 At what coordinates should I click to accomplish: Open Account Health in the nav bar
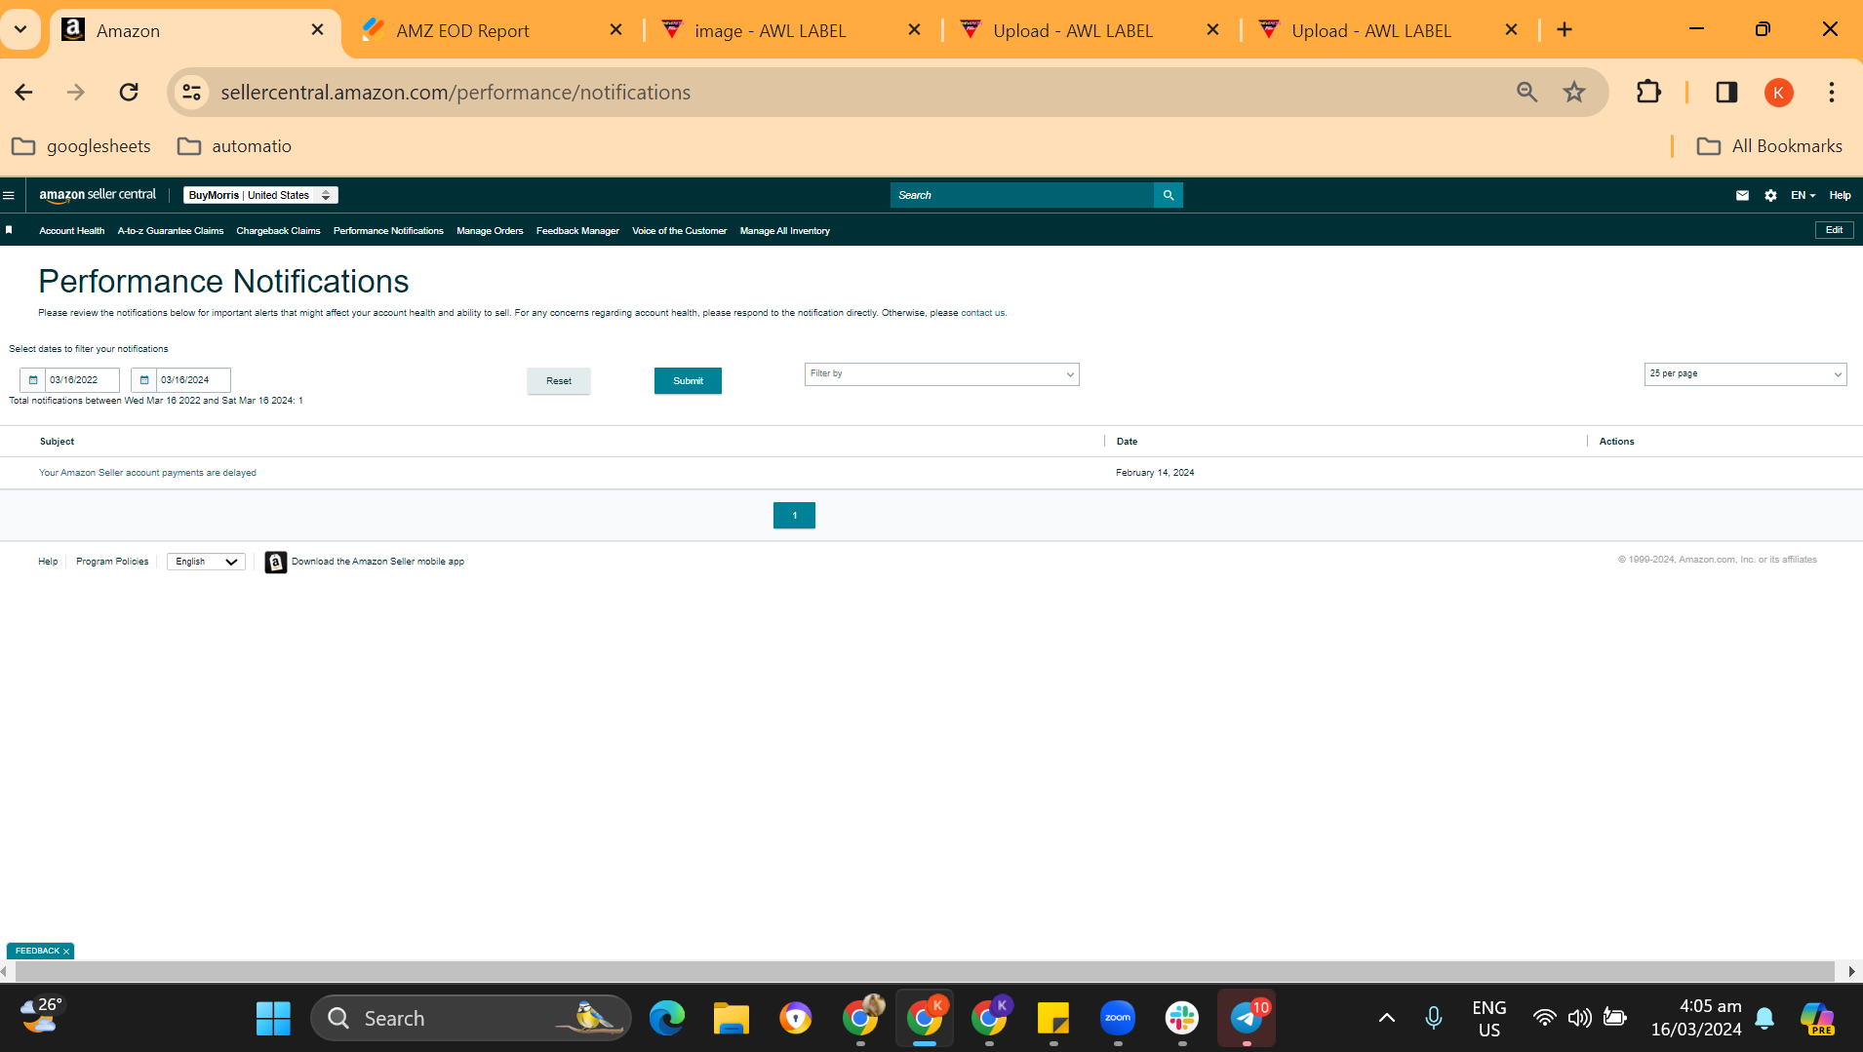(x=72, y=231)
